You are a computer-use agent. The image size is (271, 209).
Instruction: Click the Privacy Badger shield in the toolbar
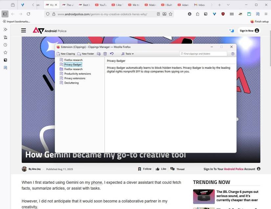point(223,14)
